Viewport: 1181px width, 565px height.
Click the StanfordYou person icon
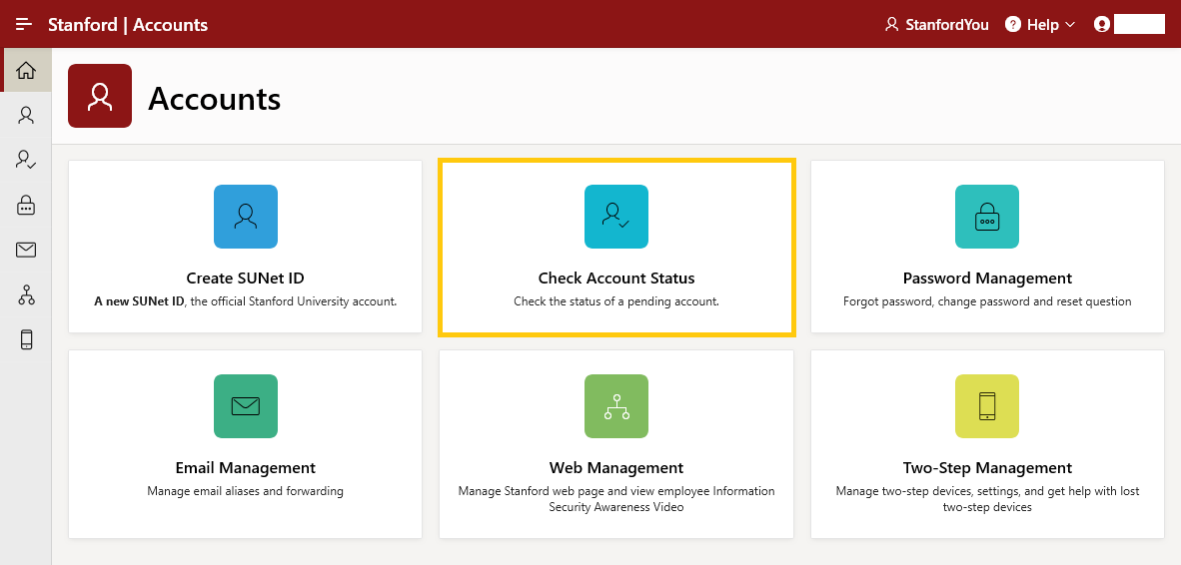pos(892,24)
